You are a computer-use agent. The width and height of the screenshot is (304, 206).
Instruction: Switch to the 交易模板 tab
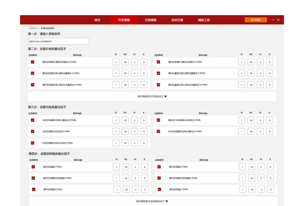click(150, 20)
